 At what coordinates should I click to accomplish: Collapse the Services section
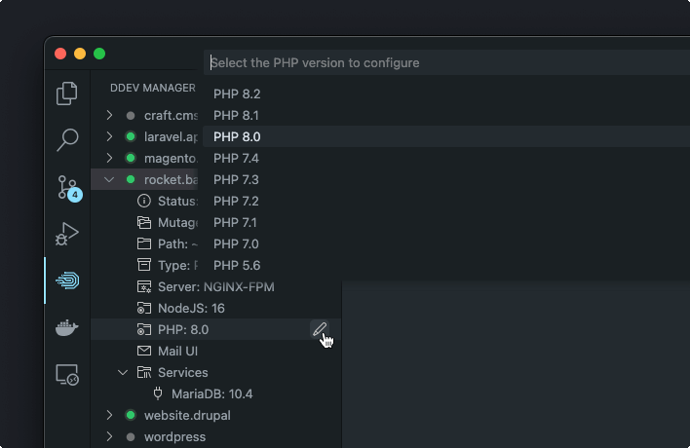(123, 373)
